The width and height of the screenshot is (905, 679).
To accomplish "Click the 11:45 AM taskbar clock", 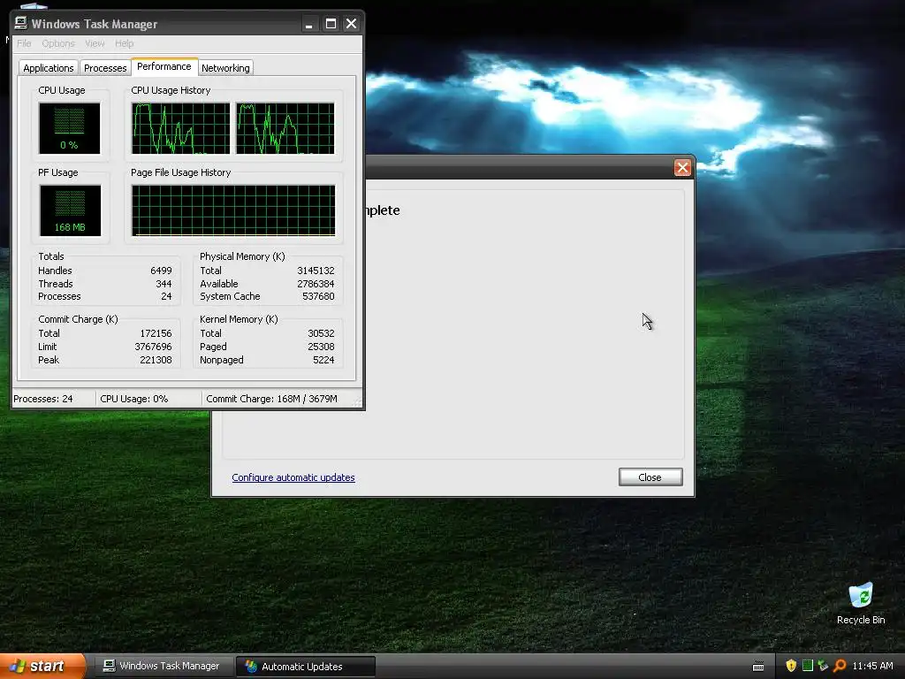I will tap(872, 667).
